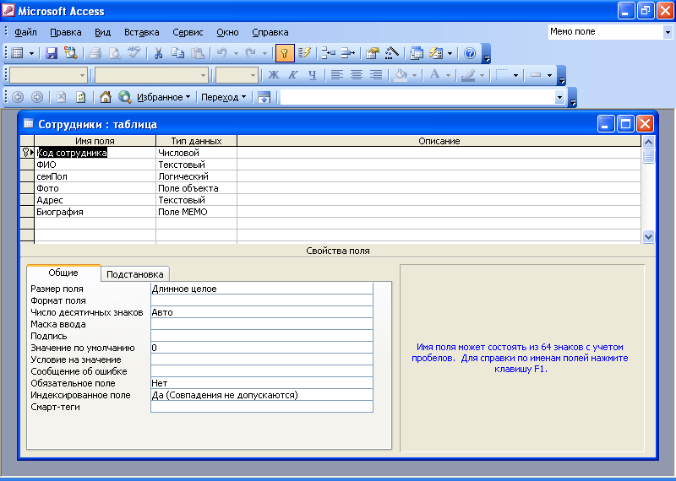This screenshot has width=676, height=481.
Task: Delete rows using the Delete Rows icon
Action: point(347,53)
